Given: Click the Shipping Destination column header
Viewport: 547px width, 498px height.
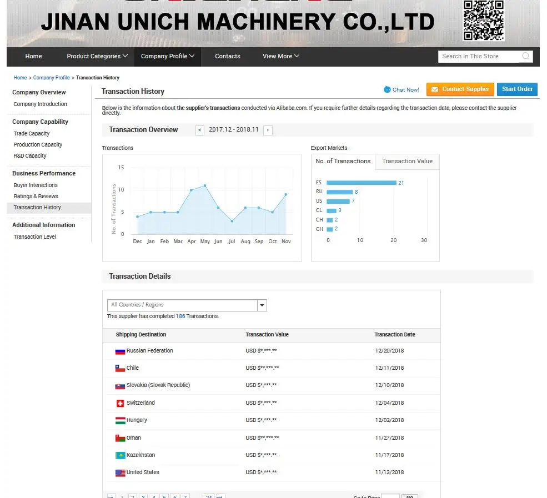Looking at the screenshot, I should tap(140, 334).
